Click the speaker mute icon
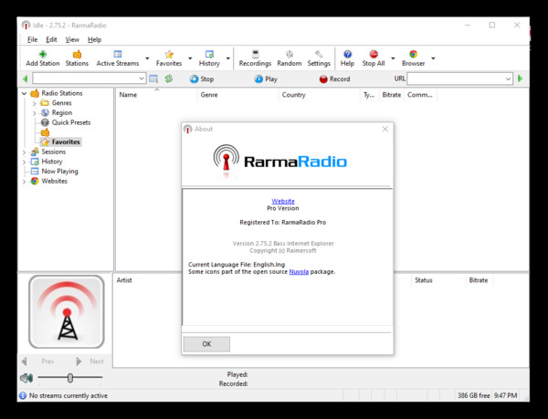548x419 pixels. (26, 378)
